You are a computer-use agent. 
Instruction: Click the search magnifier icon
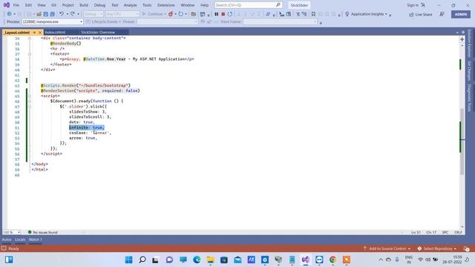pyautogui.click(x=278, y=5)
